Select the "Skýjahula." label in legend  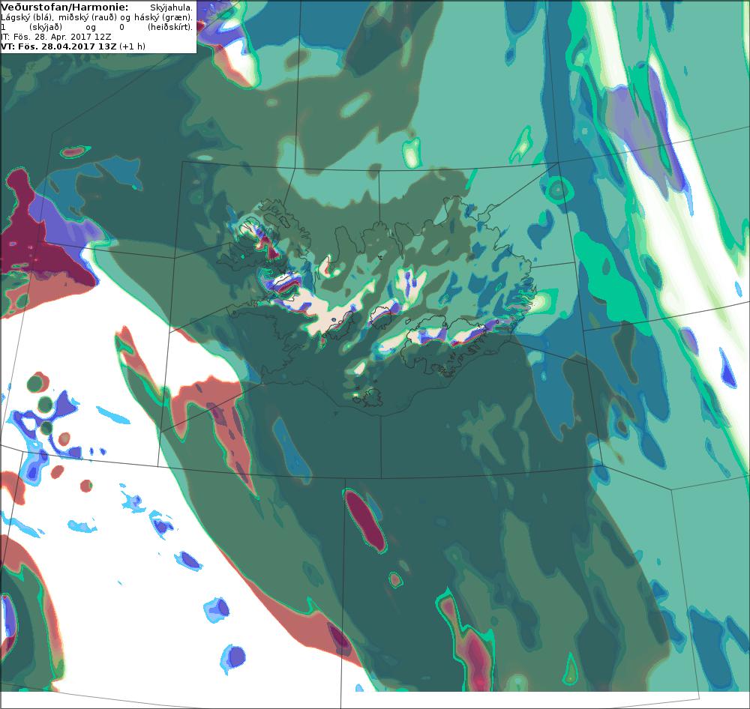[171, 7]
